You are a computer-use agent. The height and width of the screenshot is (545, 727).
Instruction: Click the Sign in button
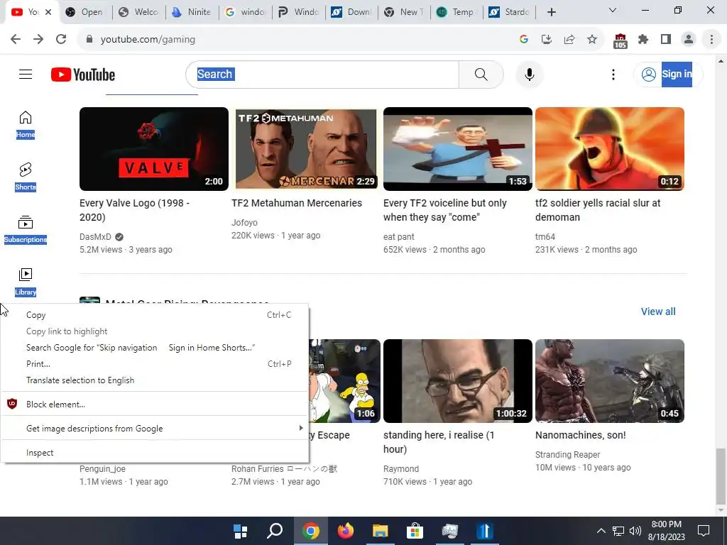click(668, 74)
